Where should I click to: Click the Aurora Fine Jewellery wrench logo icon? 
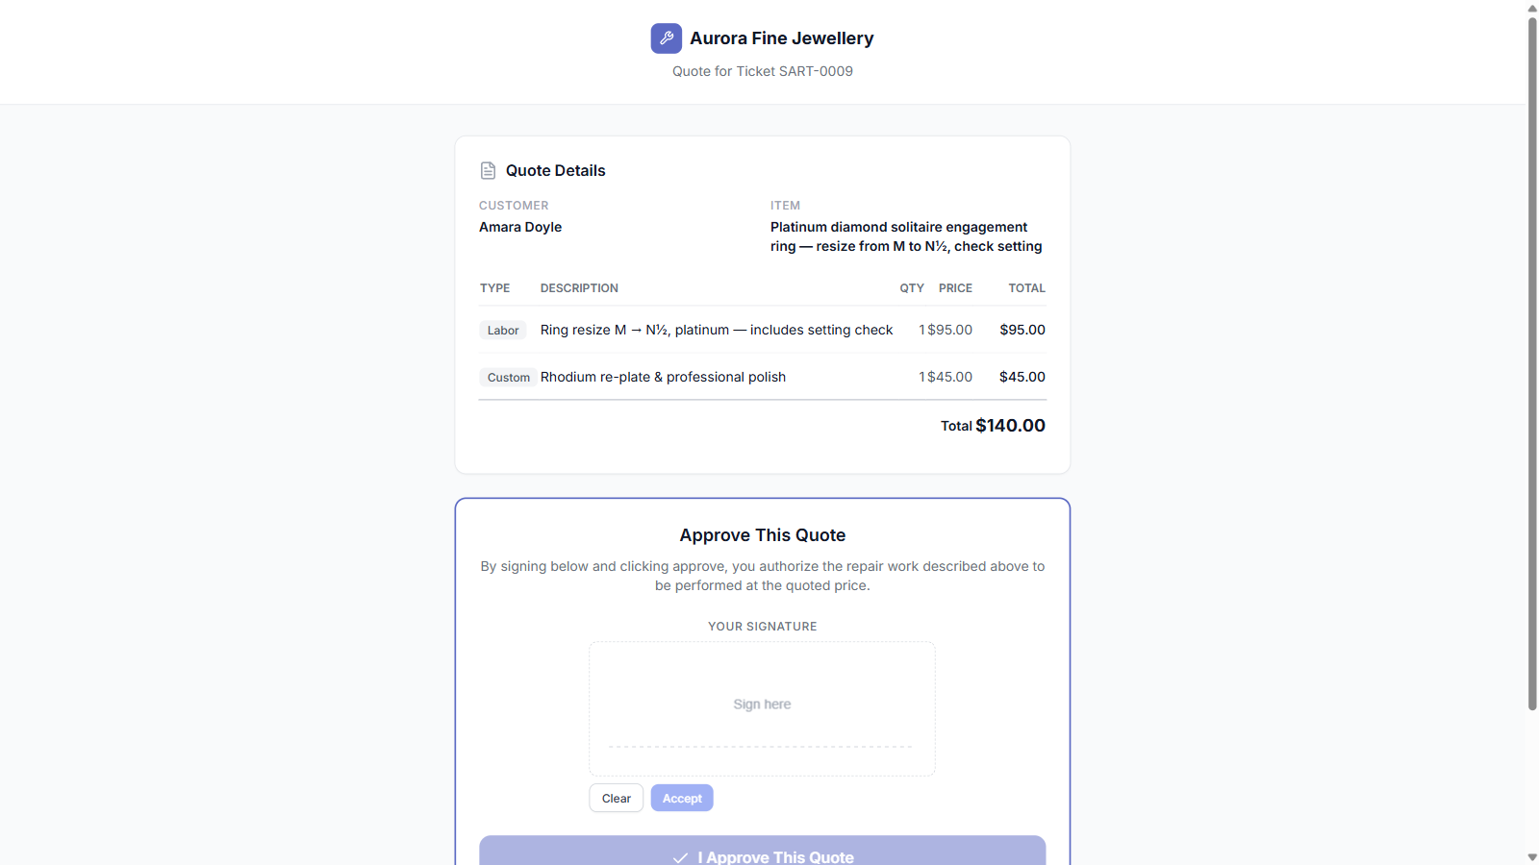(666, 38)
